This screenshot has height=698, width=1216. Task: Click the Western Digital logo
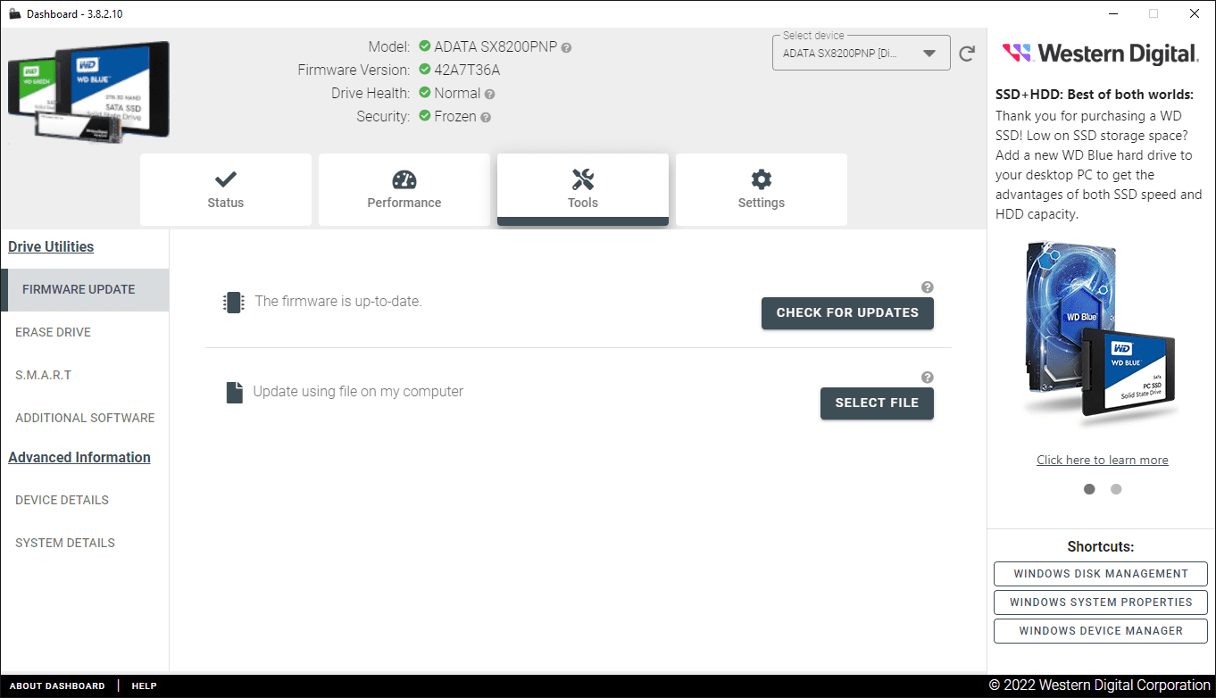[x=1100, y=54]
